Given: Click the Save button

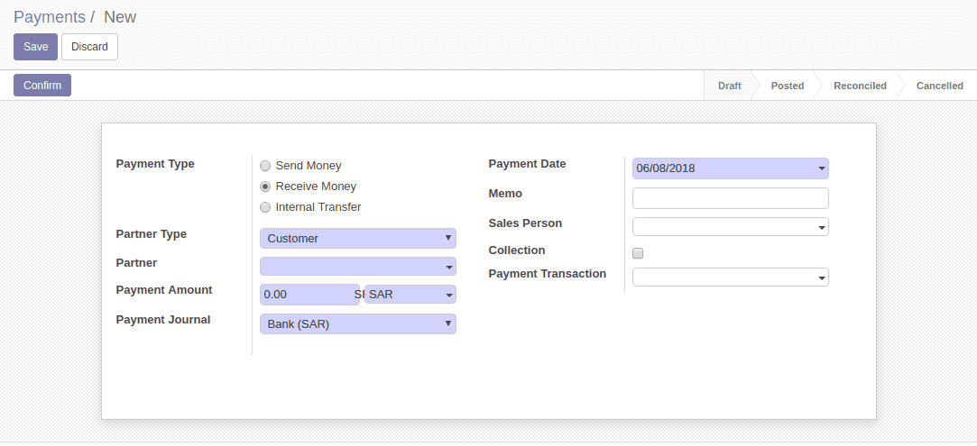Looking at the screenshot, I should pos(35,47).
